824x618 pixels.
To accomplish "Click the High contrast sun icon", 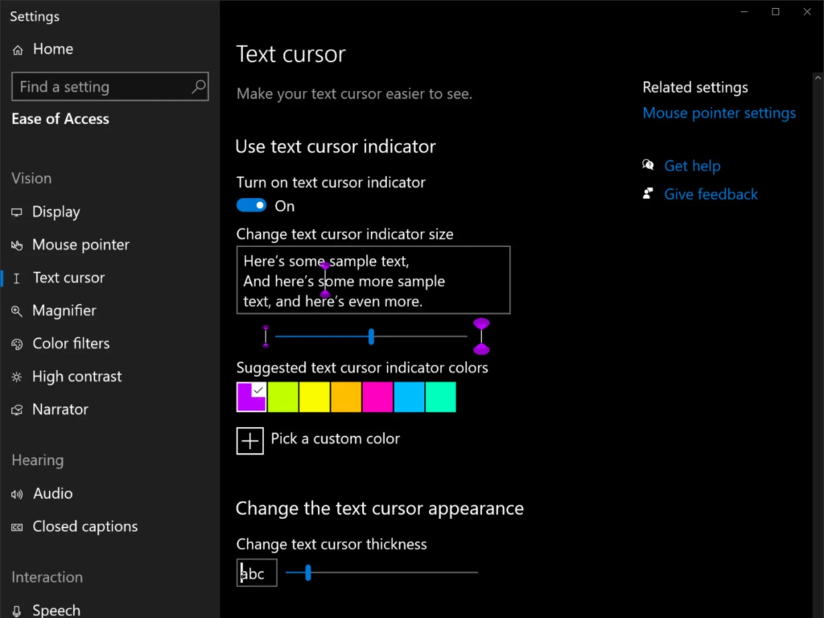I will click(x=17, y=377).
